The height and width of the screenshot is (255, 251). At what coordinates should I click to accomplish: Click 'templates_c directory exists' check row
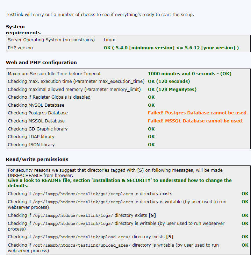[x=90, y=194]
